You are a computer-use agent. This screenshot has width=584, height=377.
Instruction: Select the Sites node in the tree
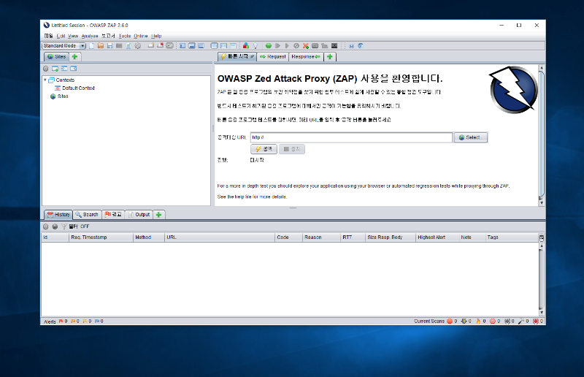[59, 96]
